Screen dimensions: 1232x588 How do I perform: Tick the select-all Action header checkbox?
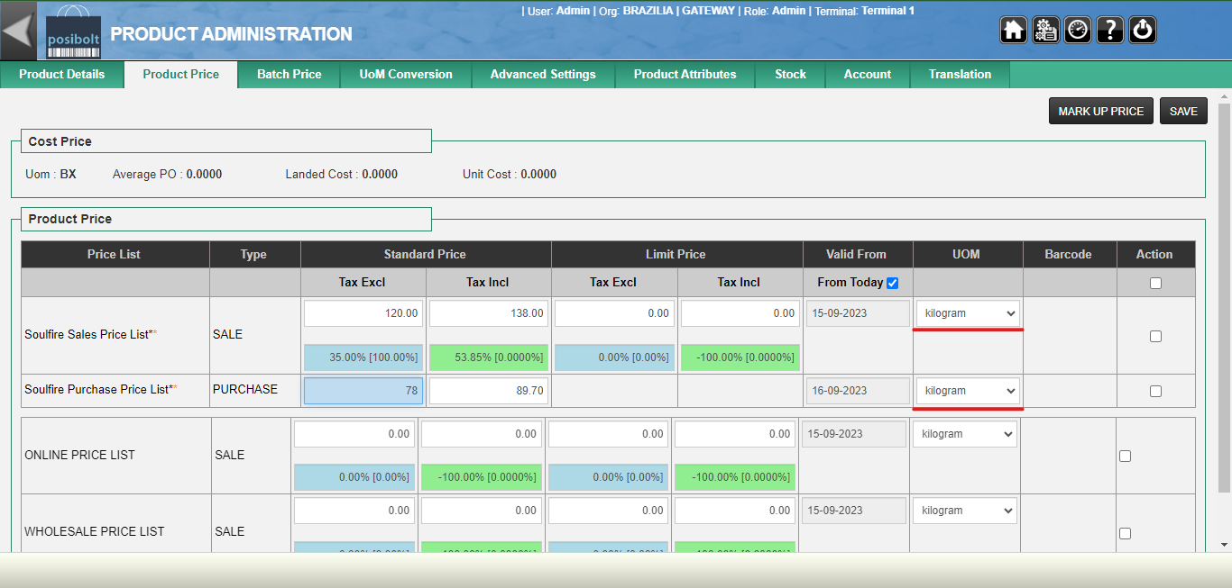click(x=1155, y=283)
